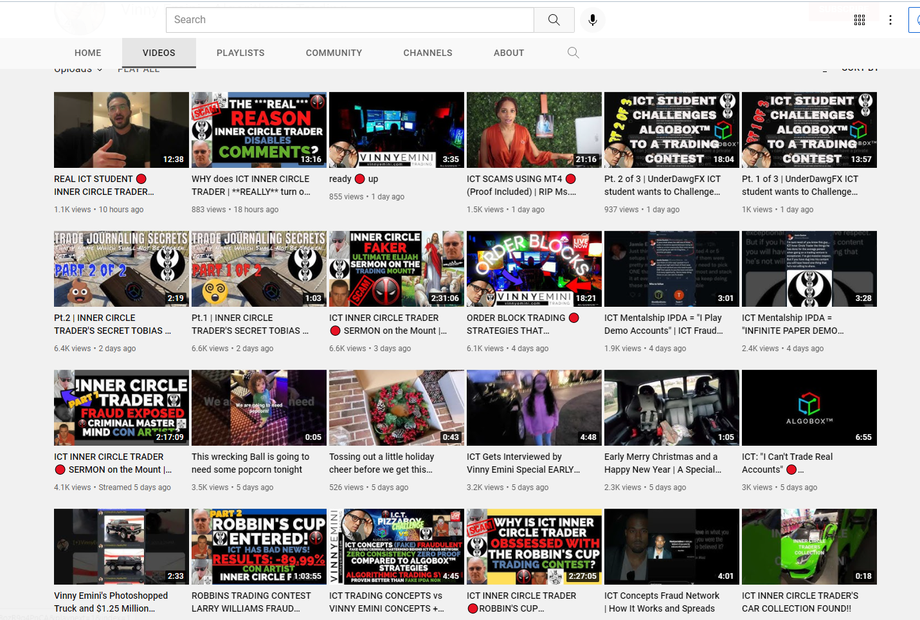920x620 pixels.
Task: View the ABOUT tab
Action: [x=509, y=53]
